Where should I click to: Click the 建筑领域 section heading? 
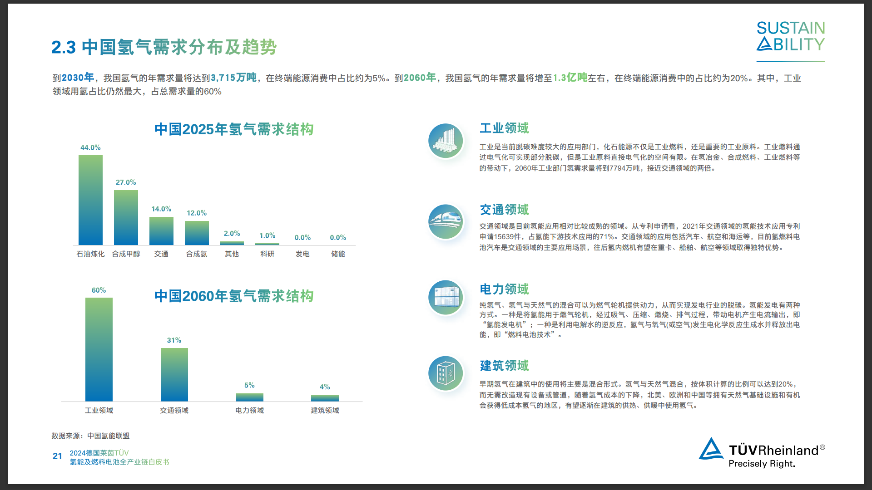click(x=504, y=366)
